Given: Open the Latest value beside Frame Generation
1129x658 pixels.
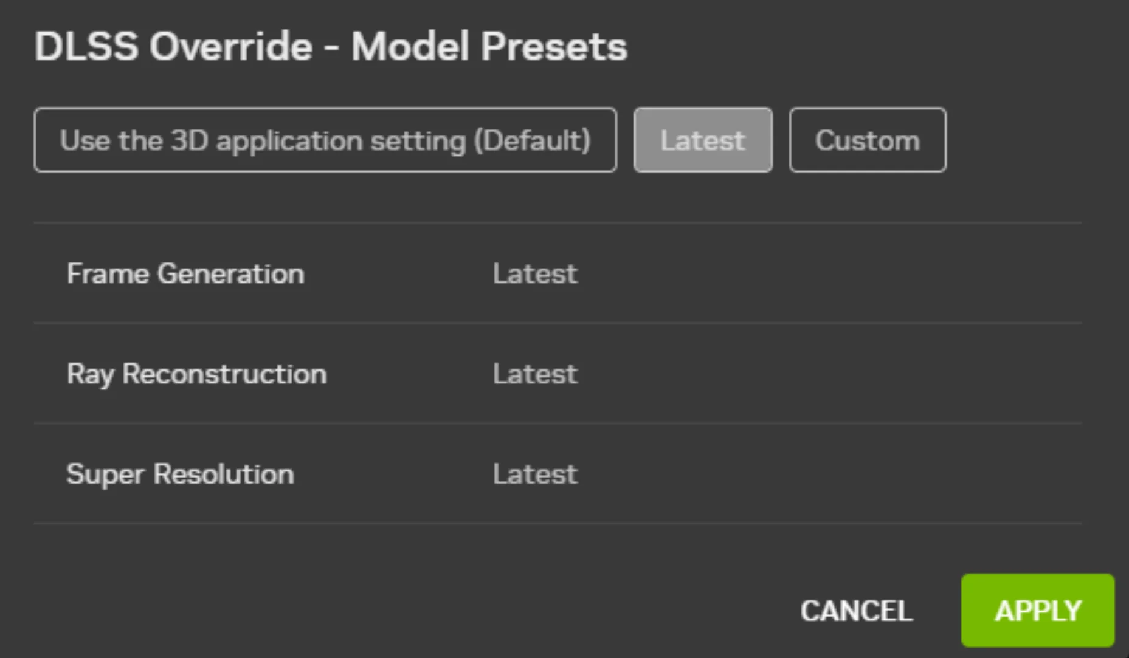Looking at the screenshot, I should click(534, 273).
